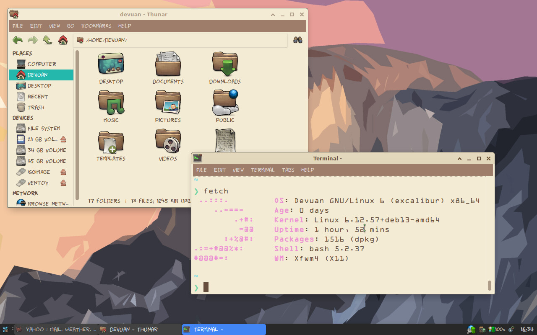537x335 pixels.
Task: Open the Terminal's Tabs menu
Action: [288, 170]
